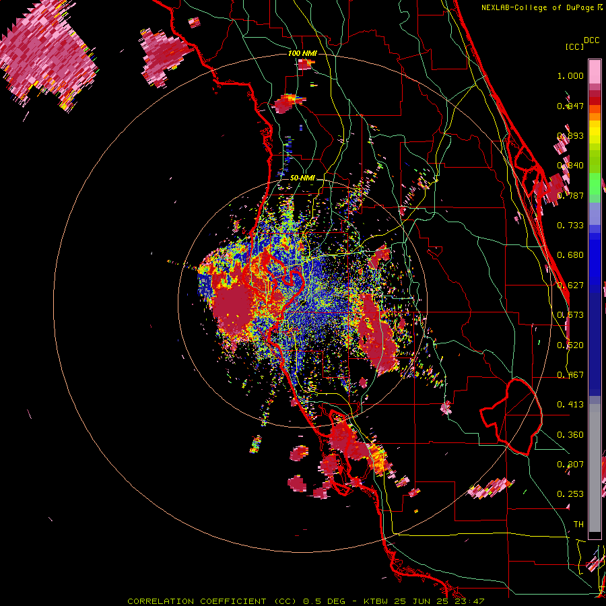Click the 50 NMI range ring label
The image size is (606, 606).
tap(302, 178)
